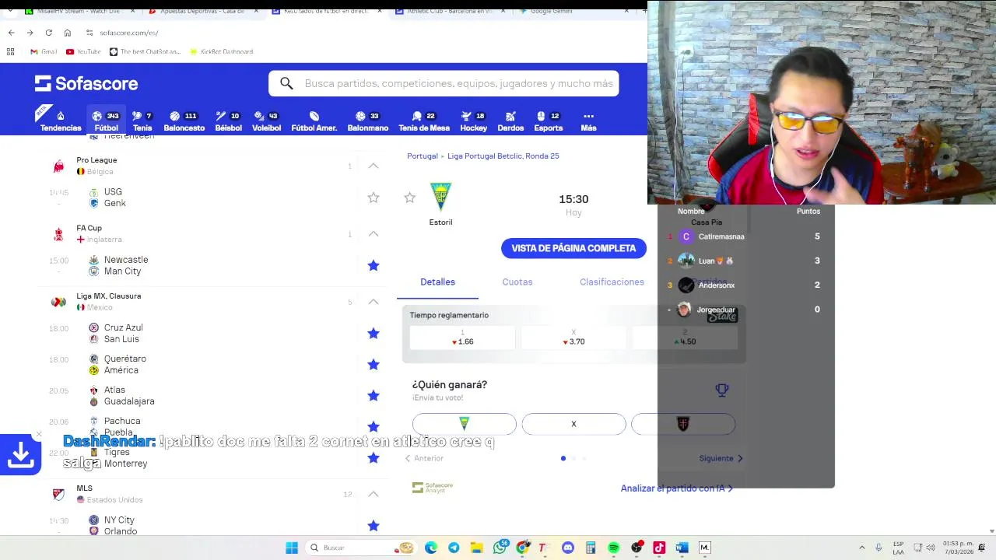Viewport: 996px width, 560px height.
Task: Open the YouTube bookmark
Action: pos(83,51)
